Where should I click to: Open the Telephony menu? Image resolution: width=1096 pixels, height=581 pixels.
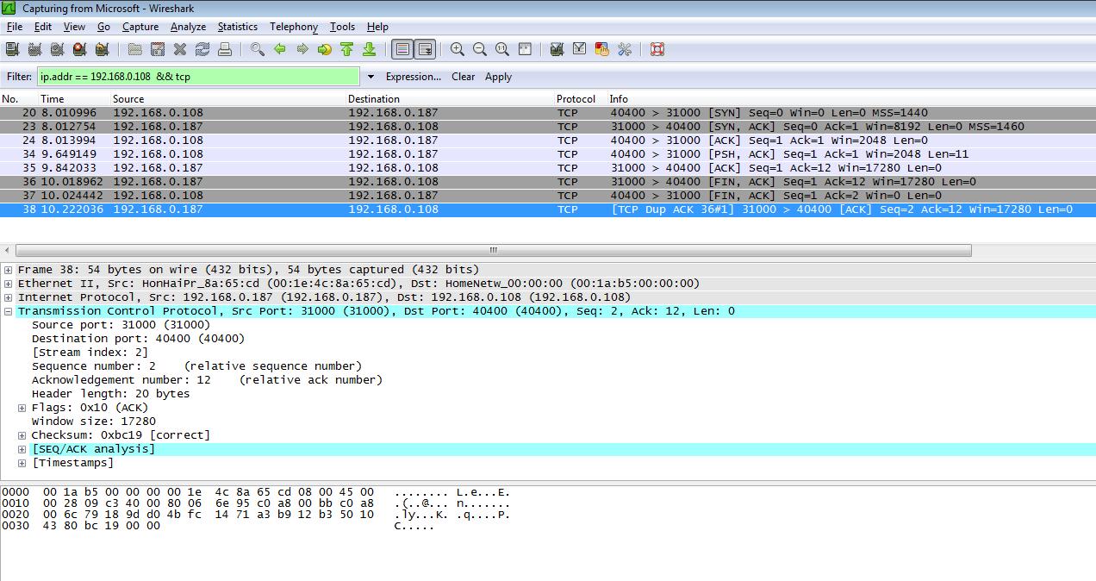click(294, 27)
